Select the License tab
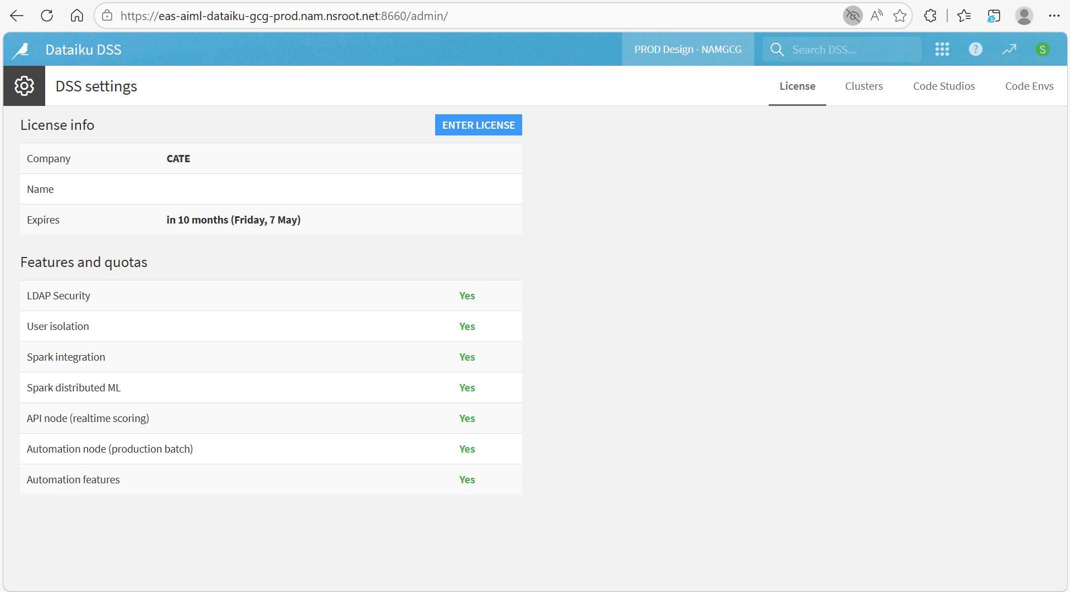The height and width of the screenshot is (592, 1070). 797,86
